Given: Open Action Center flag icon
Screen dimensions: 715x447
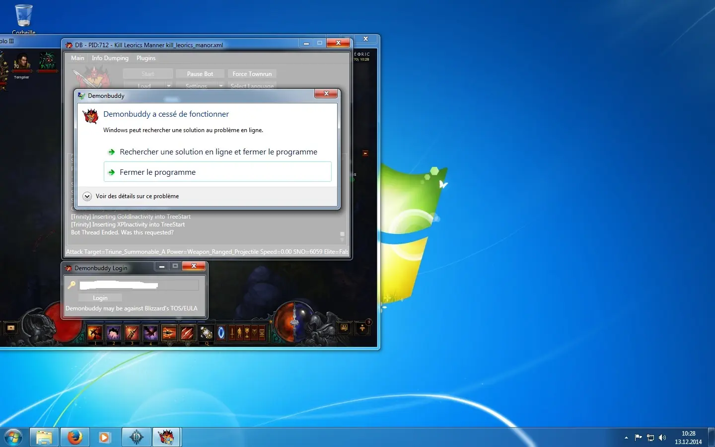Looking at the screenshot, I should point(638,438).
